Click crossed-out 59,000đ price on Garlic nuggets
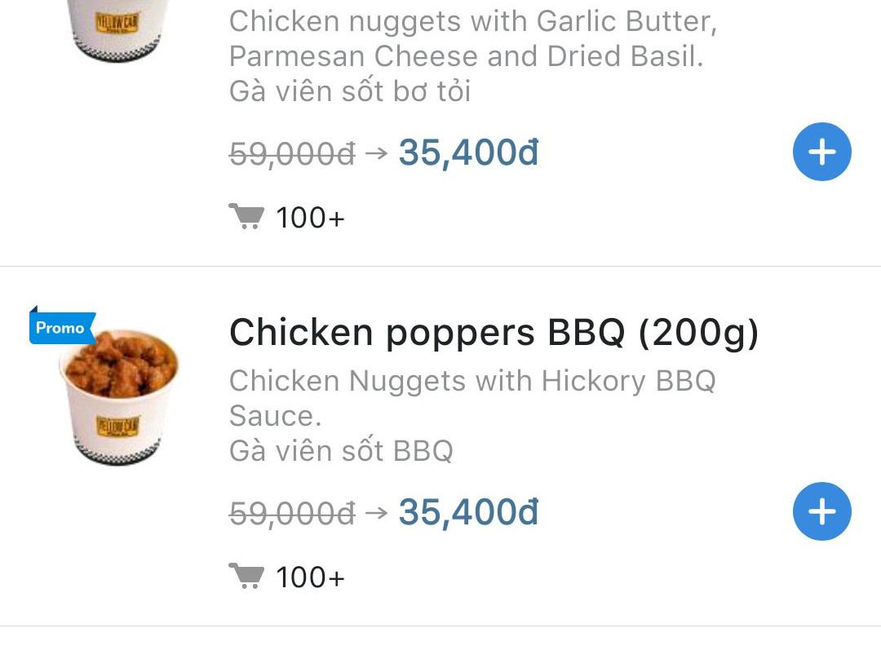 292,154
